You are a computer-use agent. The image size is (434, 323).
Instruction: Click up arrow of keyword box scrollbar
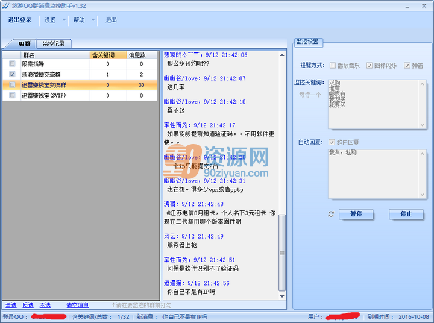coord(423,84)
